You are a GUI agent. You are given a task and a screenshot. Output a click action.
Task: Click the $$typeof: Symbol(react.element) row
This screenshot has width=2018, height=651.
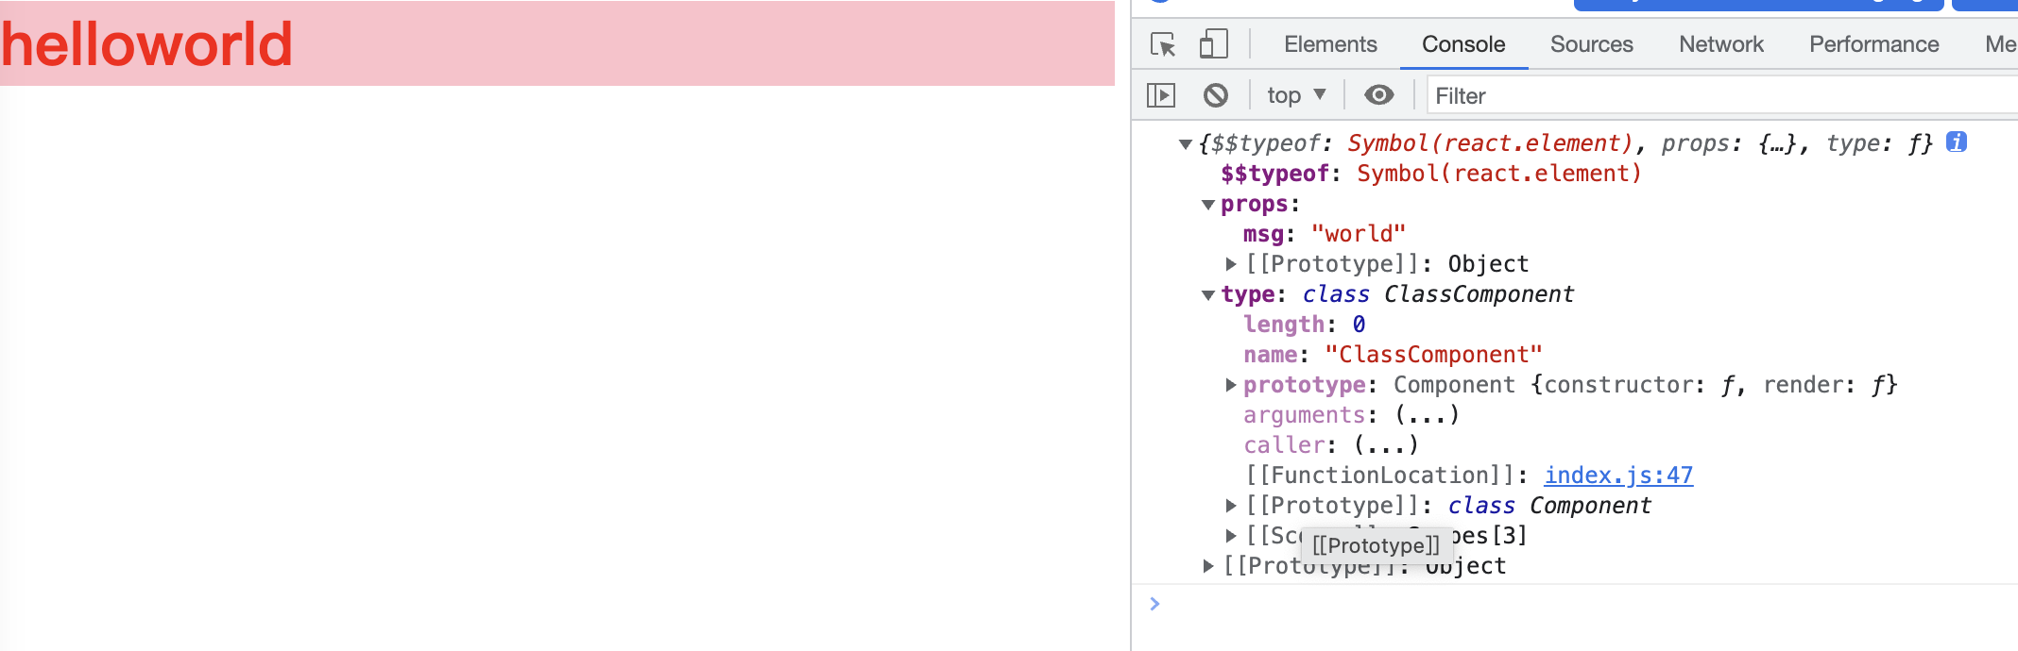(1430, 174)
